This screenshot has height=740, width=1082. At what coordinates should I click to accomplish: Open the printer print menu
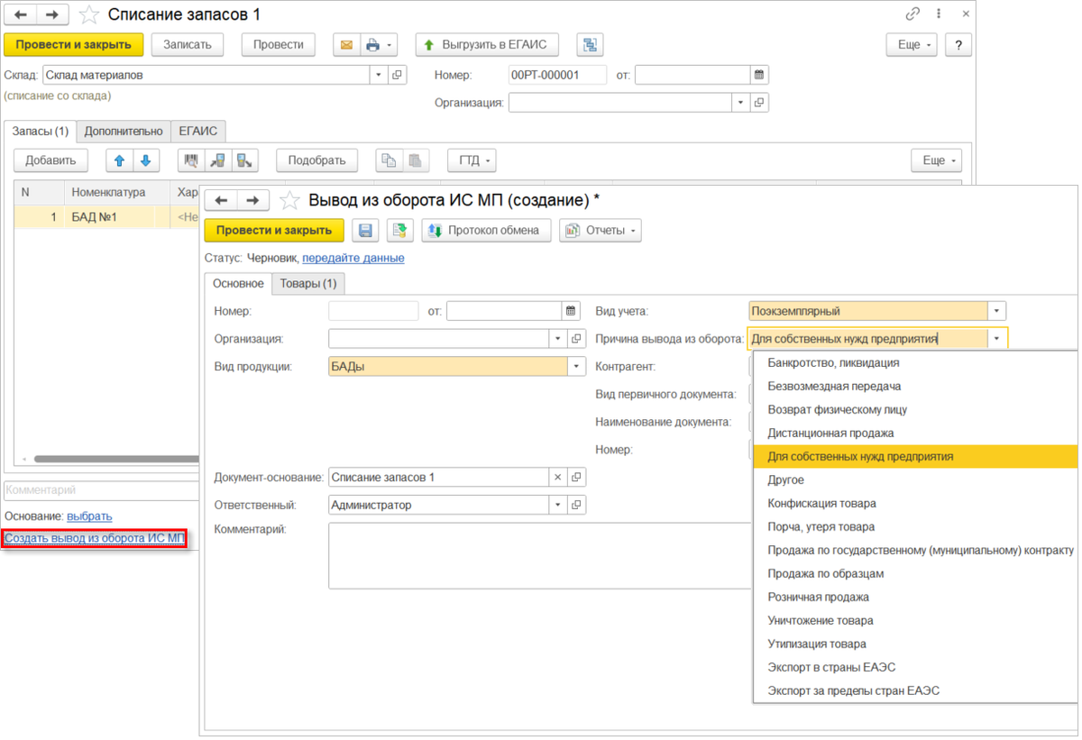point(379,45)
